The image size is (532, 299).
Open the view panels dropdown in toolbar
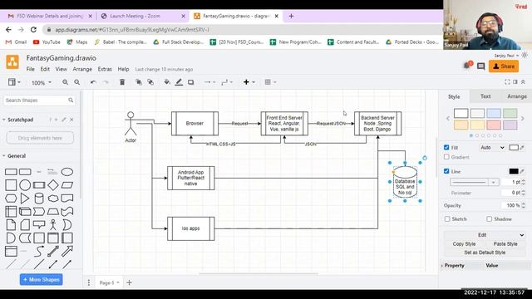pos(14,82)
